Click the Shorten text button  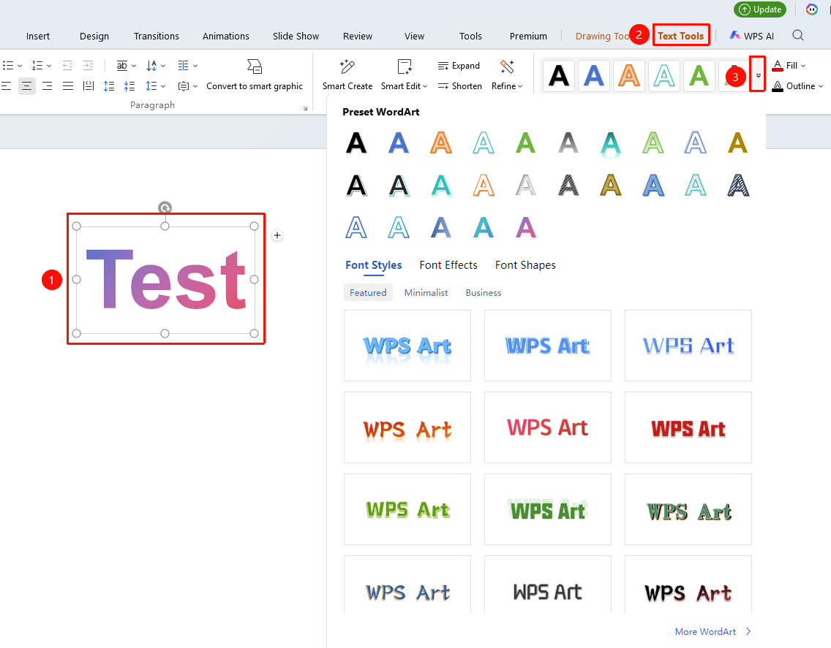459,85
